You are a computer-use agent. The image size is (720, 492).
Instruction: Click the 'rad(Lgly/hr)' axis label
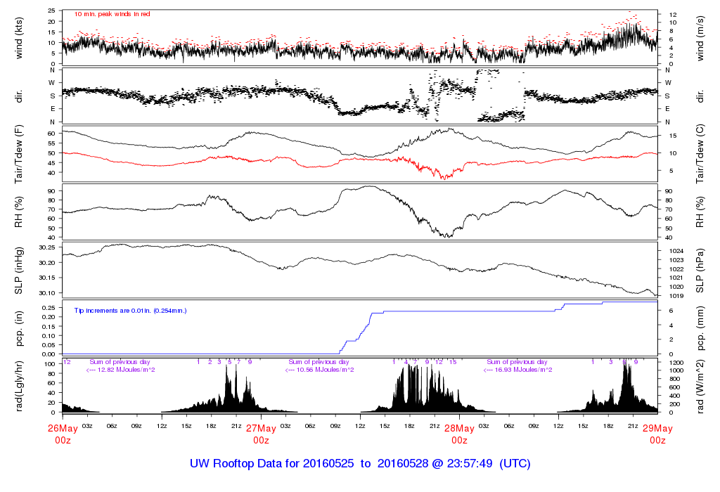(19, 387)
